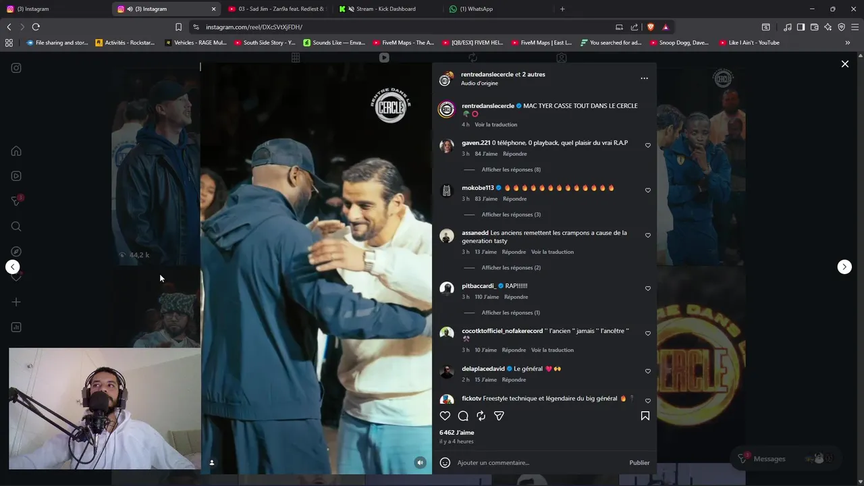Open the Brave Wallet icon
This screenshot has width=864, height=486.
[814, 27]
